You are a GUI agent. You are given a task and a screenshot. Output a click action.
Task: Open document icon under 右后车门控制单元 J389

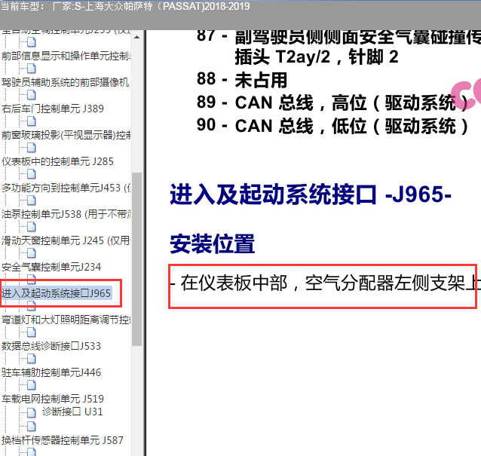point(32,121)
